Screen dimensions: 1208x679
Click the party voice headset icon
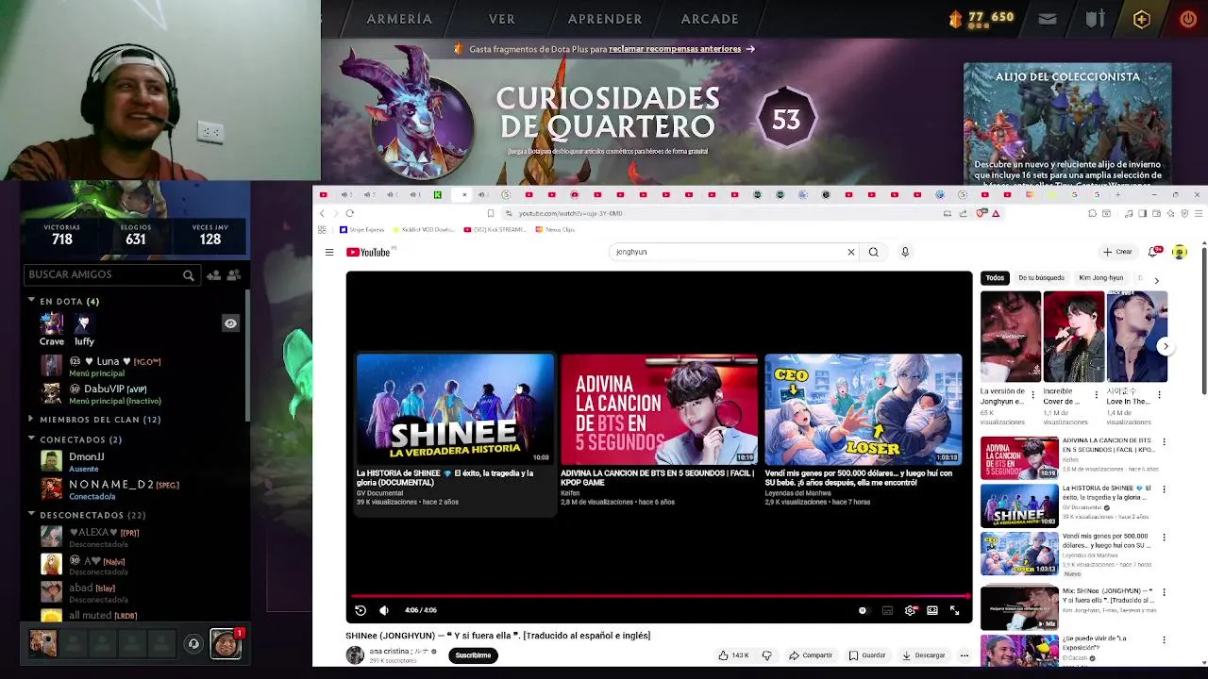click(193, 644)
